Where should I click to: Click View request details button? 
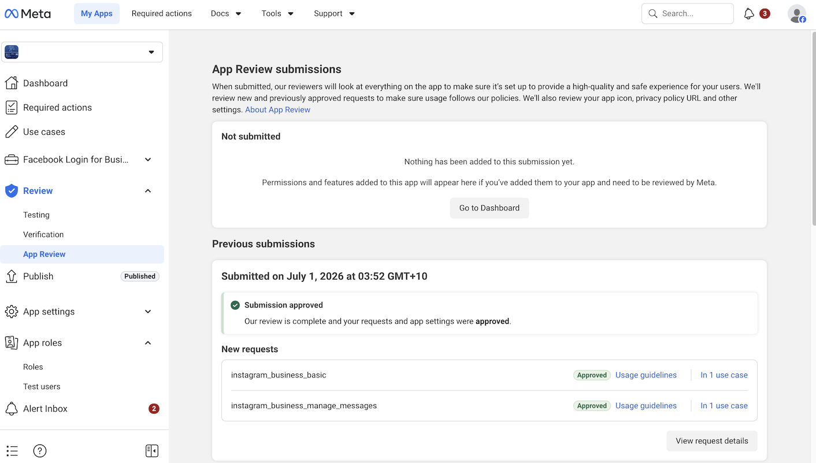click(712, 441)
